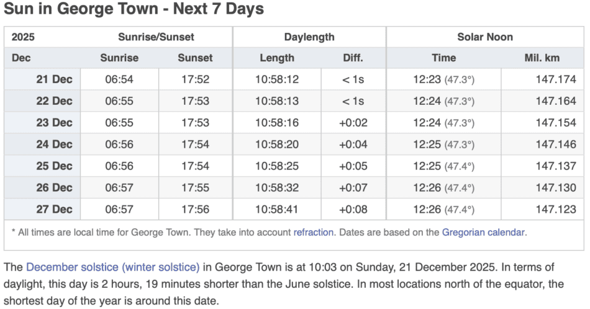Select the 24 Dec row date
The width and height of the screenshot is (590, 309).
[54, 145]
